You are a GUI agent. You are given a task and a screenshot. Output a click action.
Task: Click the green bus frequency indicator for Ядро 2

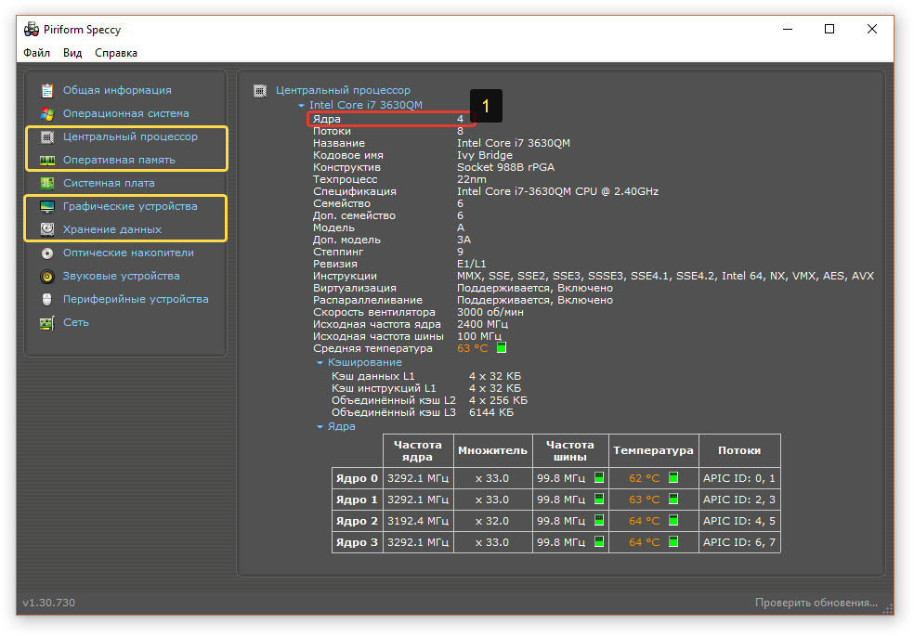pyautogui.click(x=598, y=520)
